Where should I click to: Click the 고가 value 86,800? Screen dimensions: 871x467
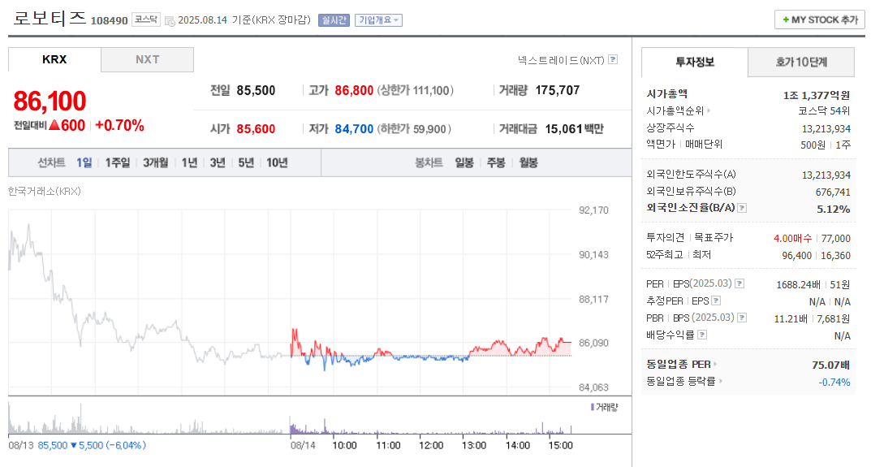click(x=354, y=91)
